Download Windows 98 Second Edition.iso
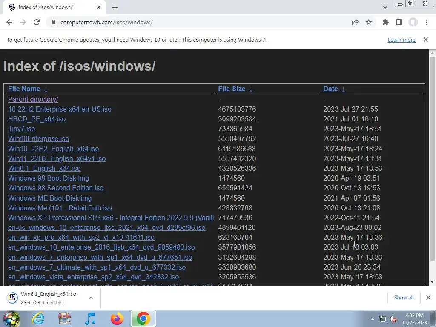436x327 pixels. pyautogui.click(x=56, y=188)
